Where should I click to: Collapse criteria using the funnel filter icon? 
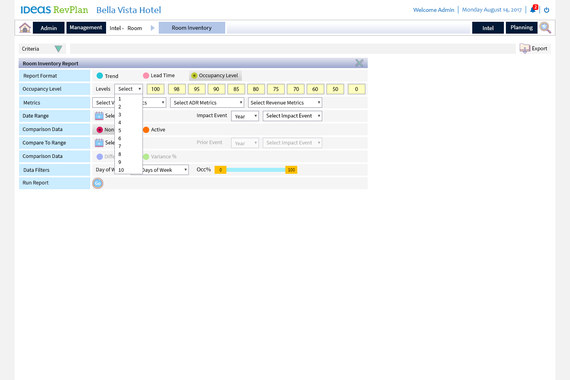coord(58,49)
